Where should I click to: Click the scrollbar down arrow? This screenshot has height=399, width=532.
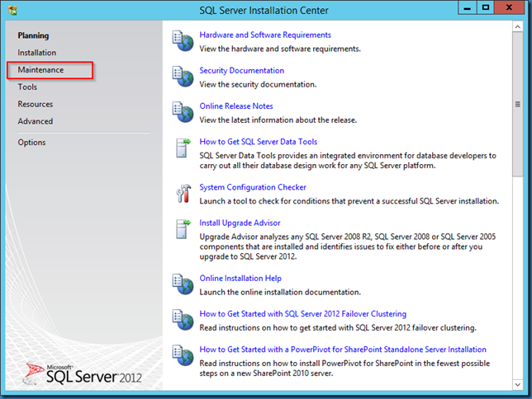point(517,384)
